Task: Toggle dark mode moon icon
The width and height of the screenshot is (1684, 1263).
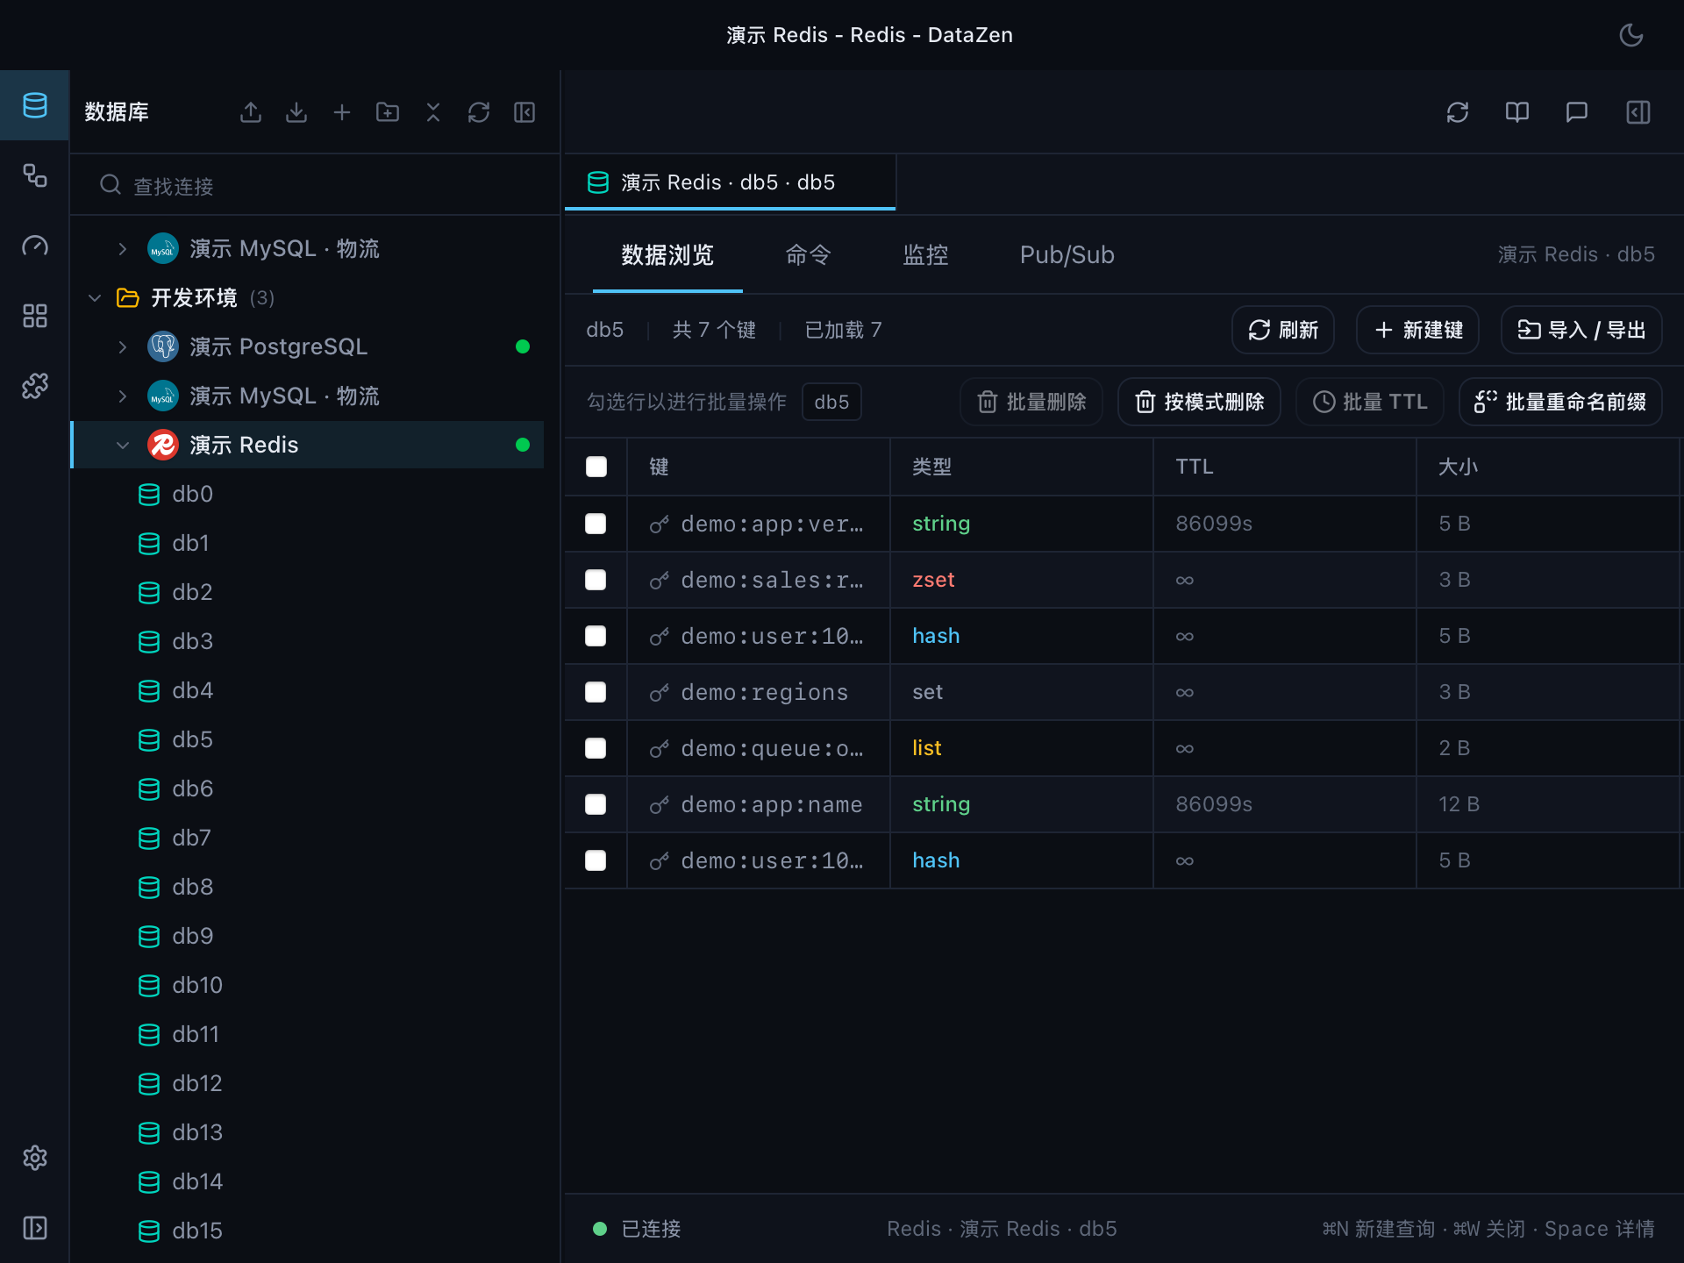Action: coord(1630,35)
